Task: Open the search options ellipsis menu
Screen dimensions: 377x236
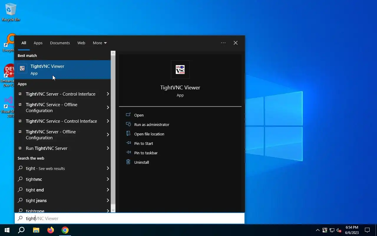Action: tap(223, 43)
